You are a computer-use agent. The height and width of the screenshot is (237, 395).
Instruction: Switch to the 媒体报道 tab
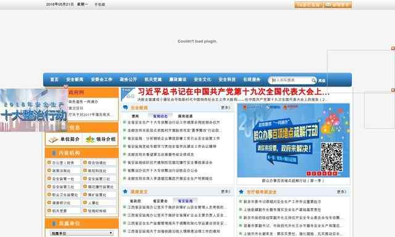(x=185, y=116)
